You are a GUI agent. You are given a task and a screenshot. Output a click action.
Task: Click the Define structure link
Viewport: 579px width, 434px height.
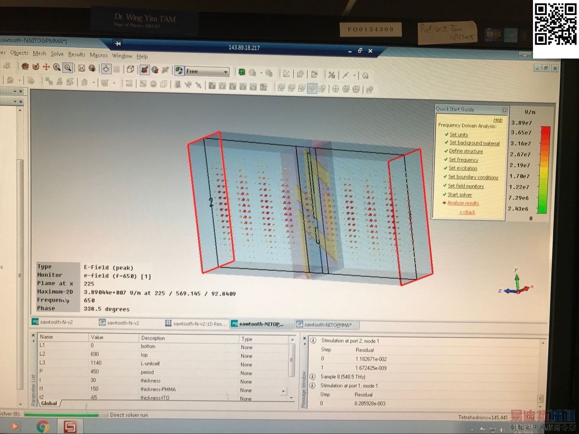point(466,151)
